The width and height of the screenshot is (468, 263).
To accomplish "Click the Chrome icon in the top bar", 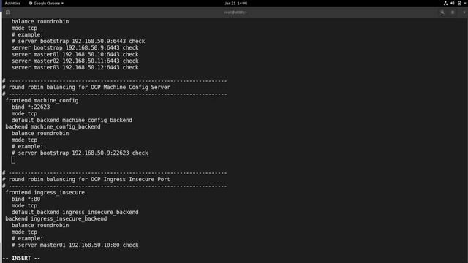I will [x=31, y=3].
